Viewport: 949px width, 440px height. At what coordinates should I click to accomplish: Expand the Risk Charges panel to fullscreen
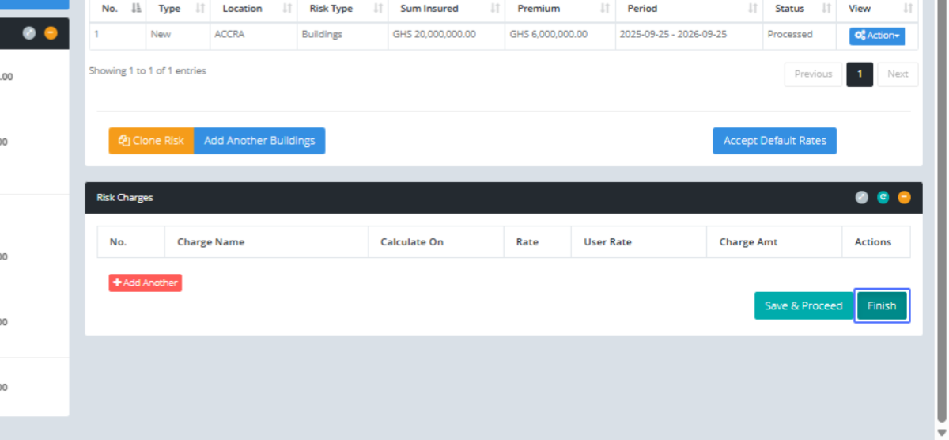[862, 198]
